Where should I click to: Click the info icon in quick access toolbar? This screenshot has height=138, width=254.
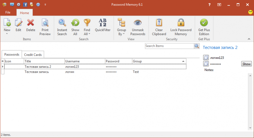(38, 4)
